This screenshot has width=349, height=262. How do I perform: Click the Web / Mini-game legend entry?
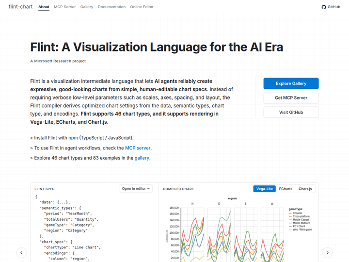coord(300,229)
